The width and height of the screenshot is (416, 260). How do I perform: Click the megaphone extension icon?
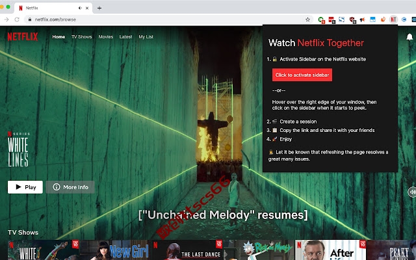pos(363,19)
